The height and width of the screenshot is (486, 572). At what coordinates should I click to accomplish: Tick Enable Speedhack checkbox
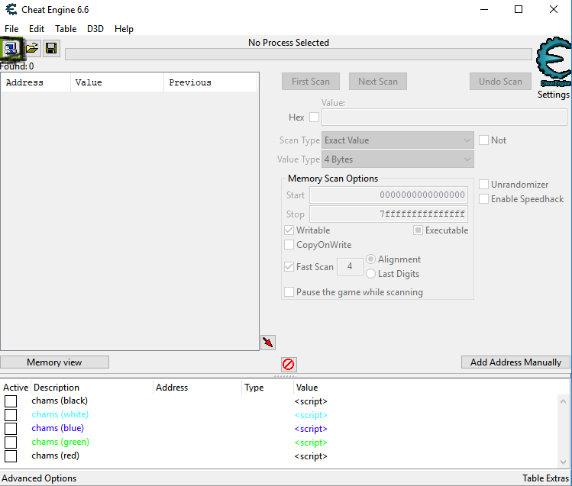point(483,199)
